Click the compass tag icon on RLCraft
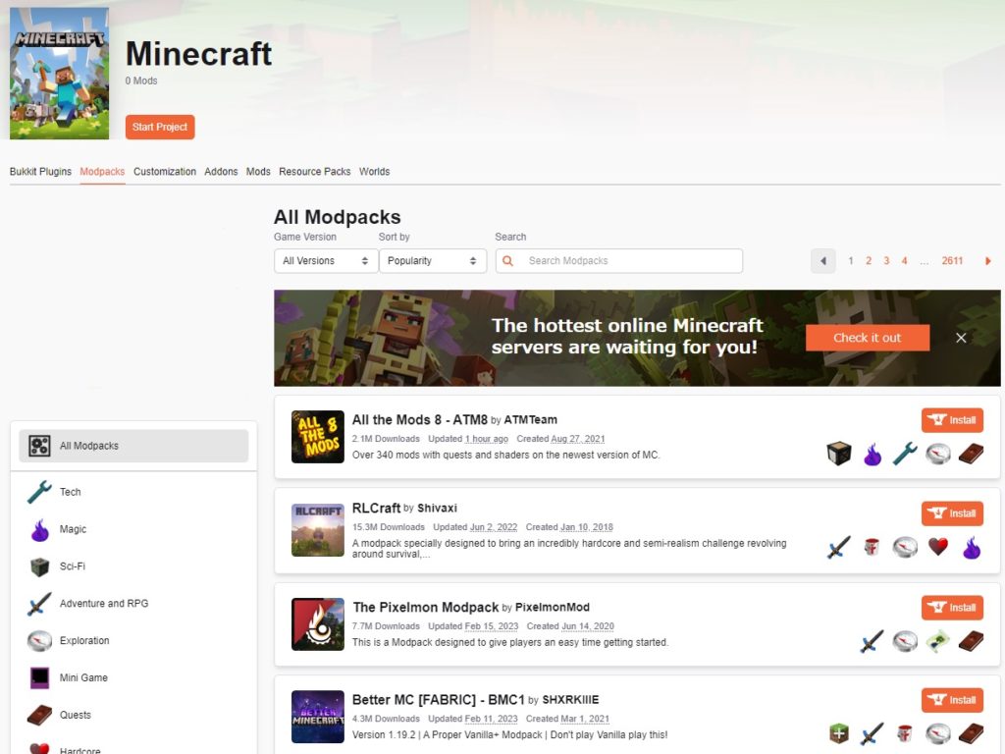1005x754 pixels. click(x=905, y=547)
